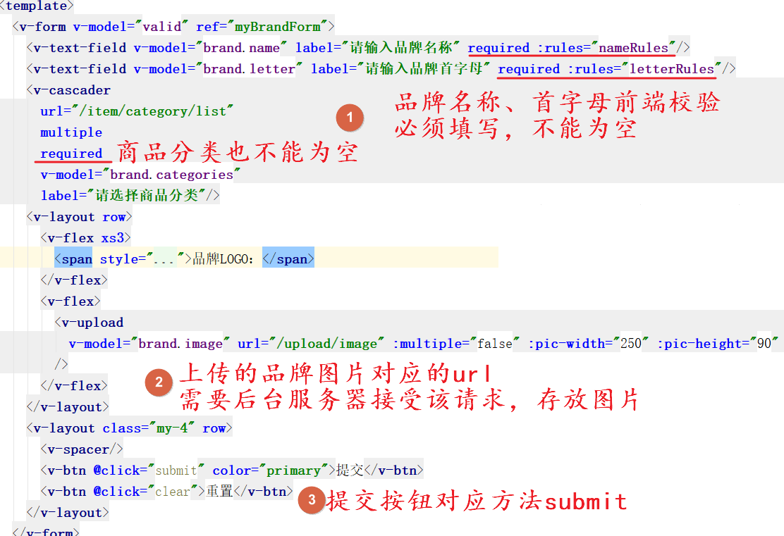Click the class value "my-4"

point(172,429)
